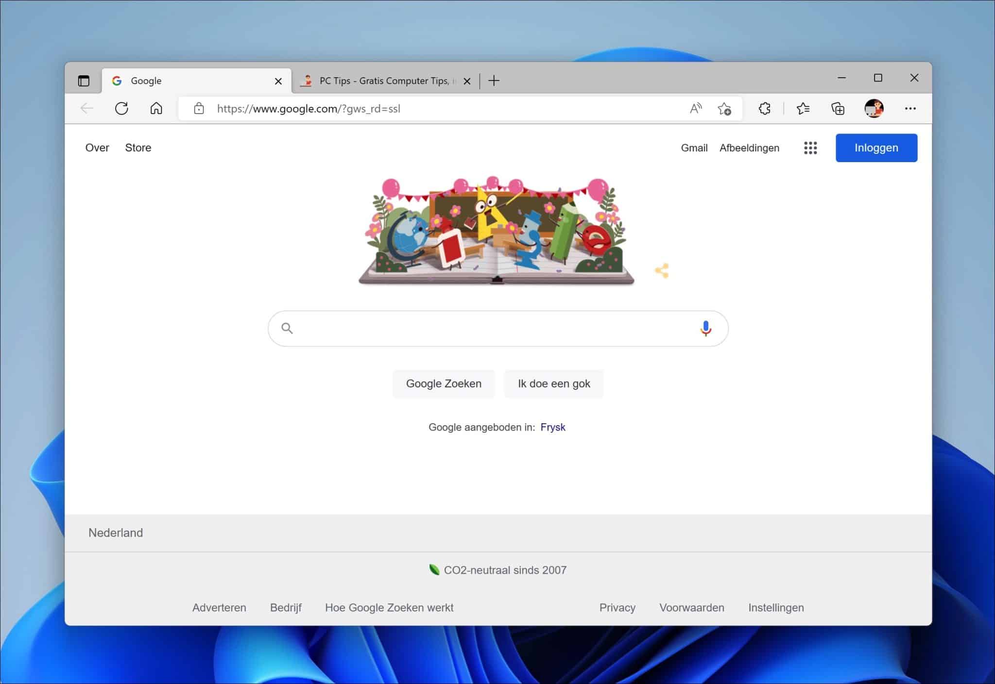Screen dimensions: 995x684
Task: Open the Store menu item
Action: [138, 148]
